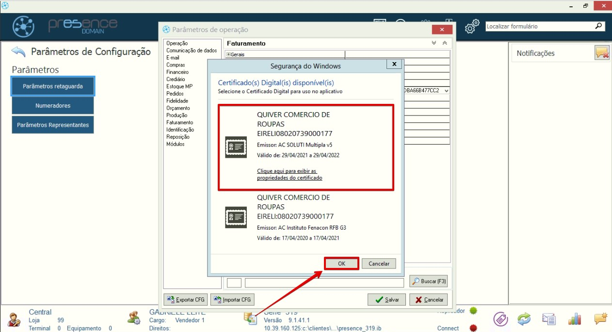Click the notifications clear icon
The height and width of the screenshot is (332, 612).
602,53
